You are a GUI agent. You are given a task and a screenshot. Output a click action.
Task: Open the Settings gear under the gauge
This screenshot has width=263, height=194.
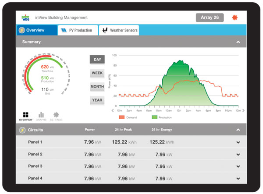[56, 115]
